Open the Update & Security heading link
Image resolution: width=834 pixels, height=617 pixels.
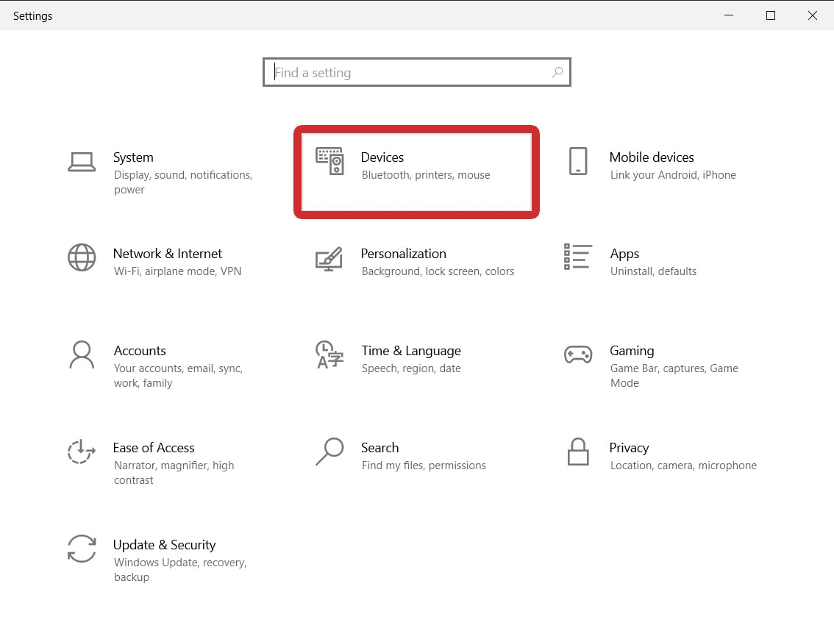(164, 545)
